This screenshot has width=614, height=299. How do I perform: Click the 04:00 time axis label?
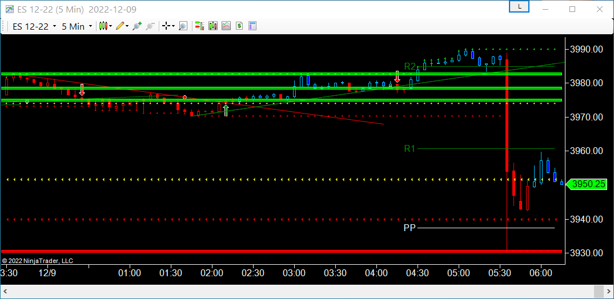(x=376, y=272)
